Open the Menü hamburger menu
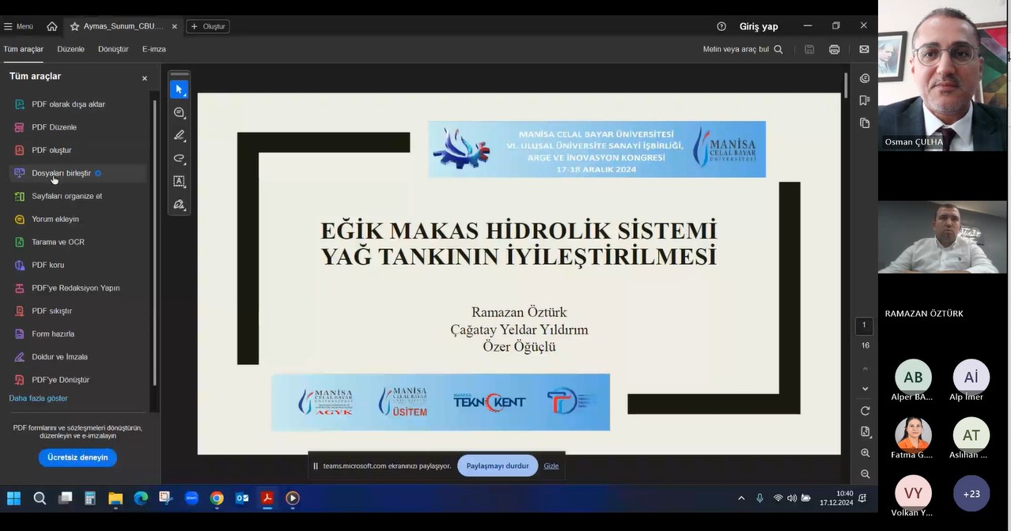The width and height of the screenshot is (1011, 531). (x=18, y=26)
